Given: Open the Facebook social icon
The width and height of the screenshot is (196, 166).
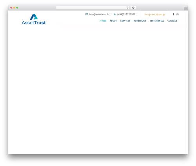Looking at the screenshot, I should [x=173, y=14].
